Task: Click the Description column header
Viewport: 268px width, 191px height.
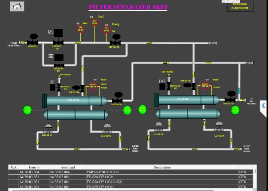Action: [162, 167]
